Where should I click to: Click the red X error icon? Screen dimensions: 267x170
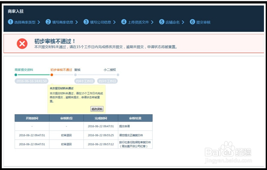(22, 43)
